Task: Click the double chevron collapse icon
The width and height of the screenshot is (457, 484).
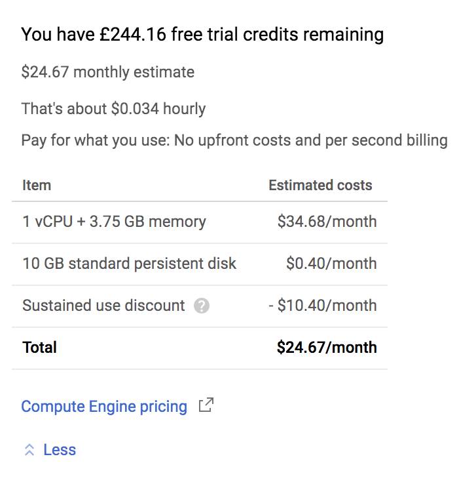Action: pyautogui.click(x=29, y=450)
